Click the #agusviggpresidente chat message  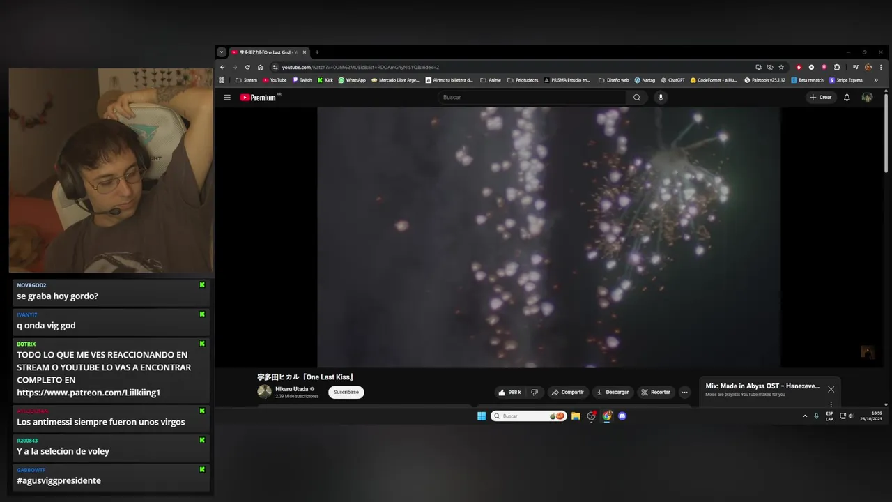click(x=59, y=481)
